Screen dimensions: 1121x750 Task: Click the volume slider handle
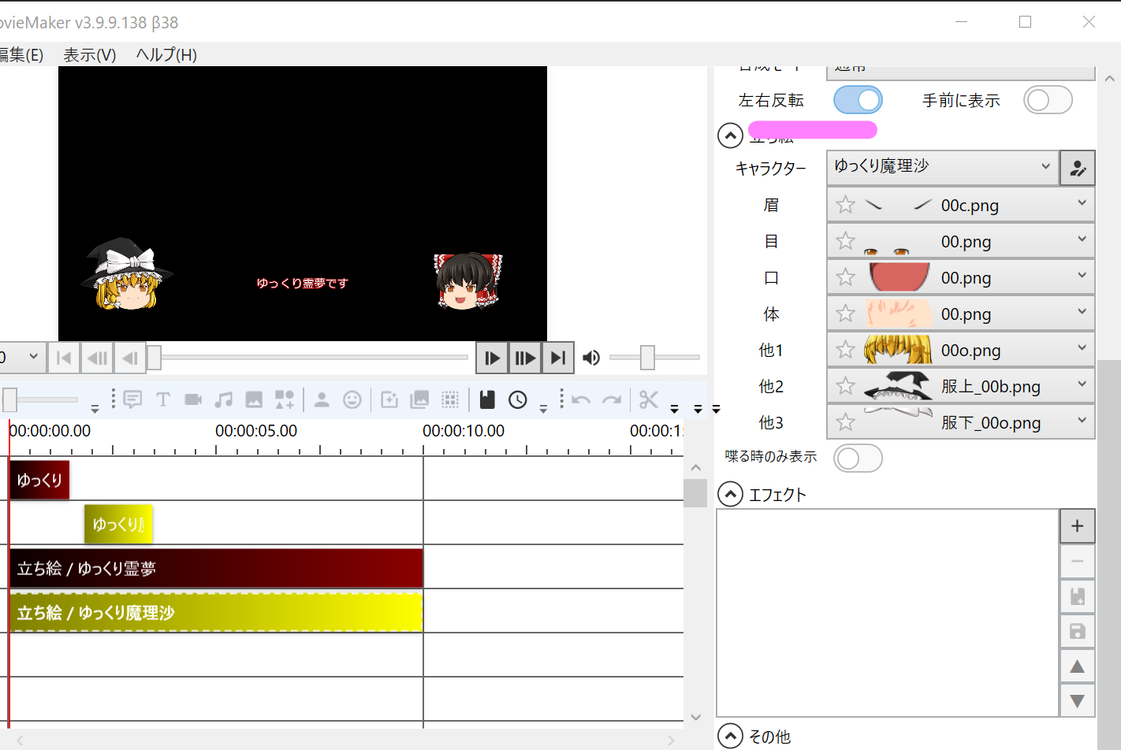click(647, 358)
